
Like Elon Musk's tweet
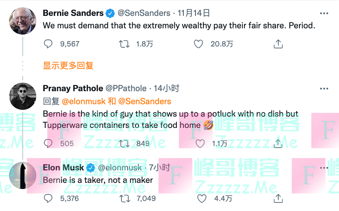[202, 198]
